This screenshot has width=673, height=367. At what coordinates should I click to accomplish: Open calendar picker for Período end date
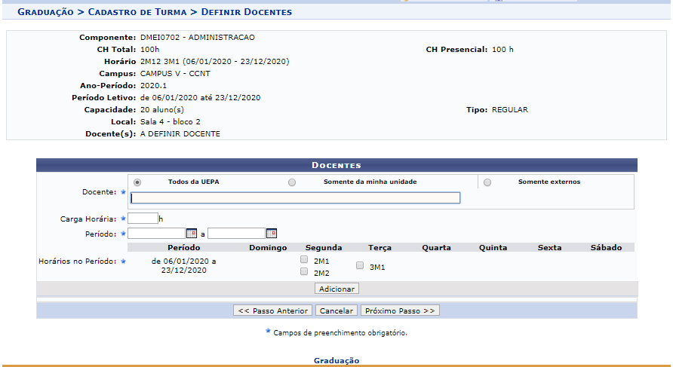(272, 234)
